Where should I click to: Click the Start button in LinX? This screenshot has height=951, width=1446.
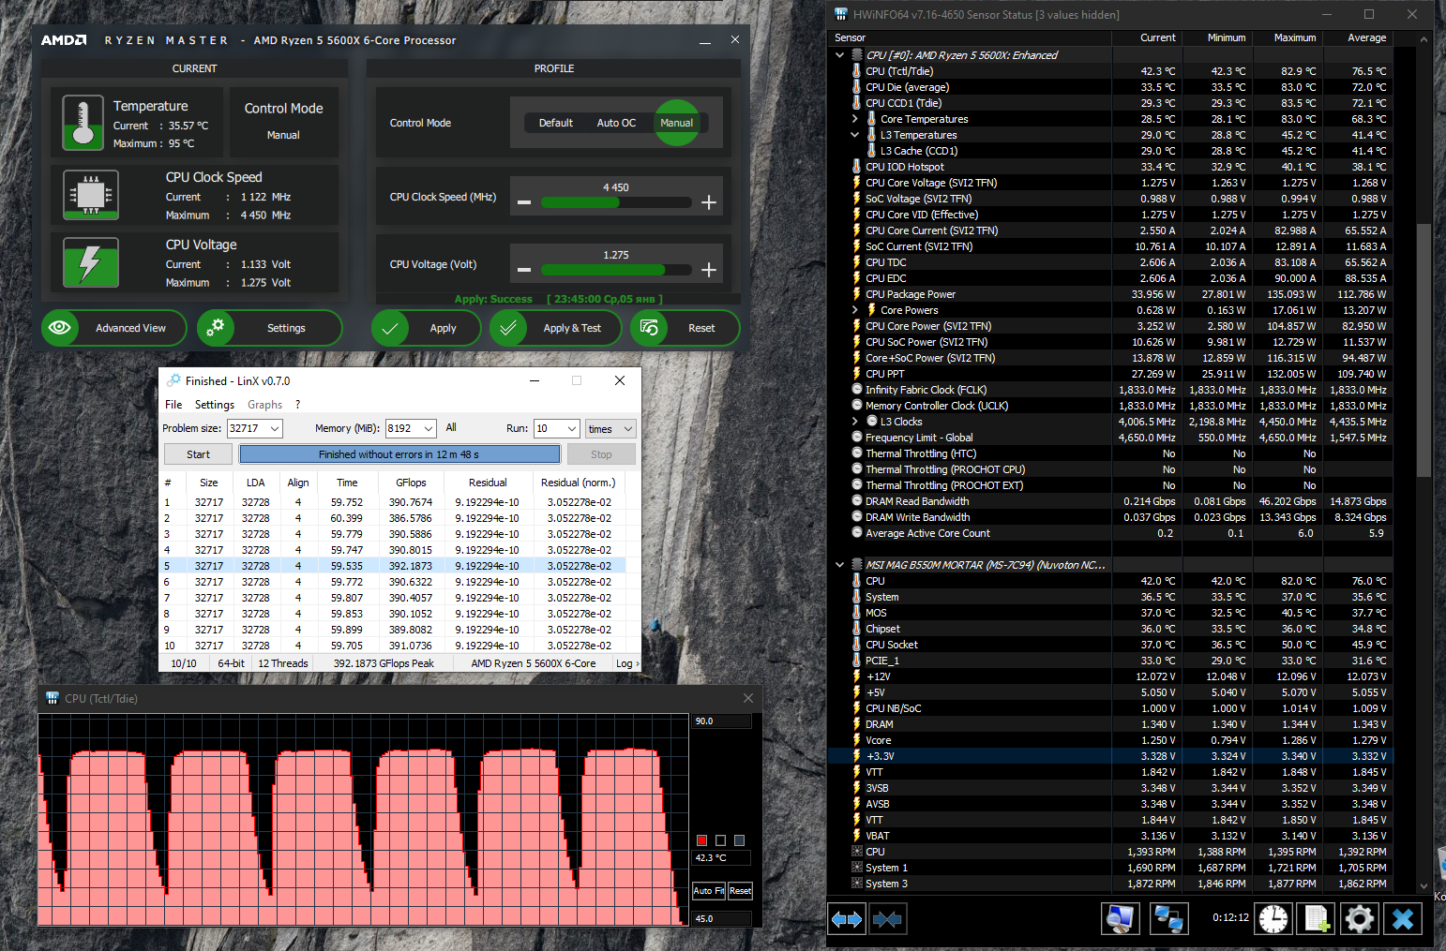[198, 454]
